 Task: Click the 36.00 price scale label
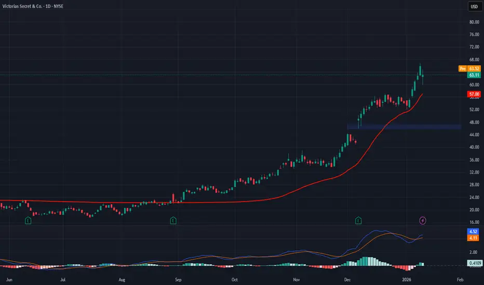coord(474,160)
